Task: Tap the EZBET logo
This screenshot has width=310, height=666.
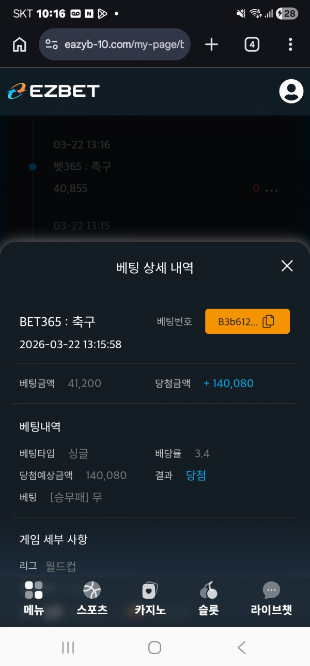Action: (53, 91)
